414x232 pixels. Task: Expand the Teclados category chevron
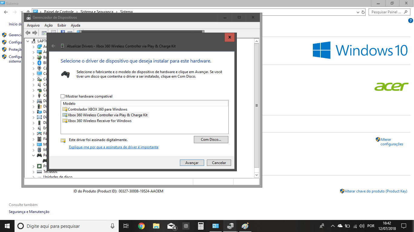[33, 172]
